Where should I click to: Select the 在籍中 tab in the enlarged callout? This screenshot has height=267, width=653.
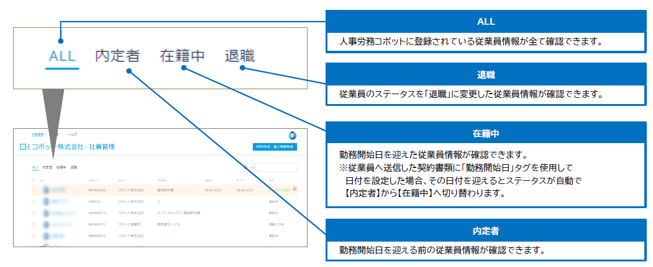pos(182,56)
